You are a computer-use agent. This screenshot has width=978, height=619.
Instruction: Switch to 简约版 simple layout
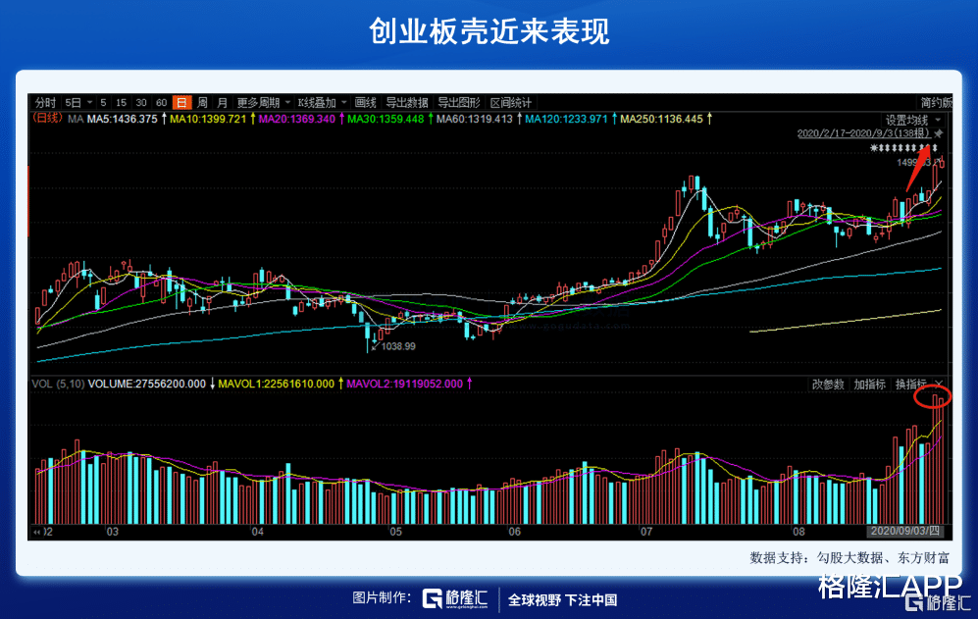click(936, 102)
